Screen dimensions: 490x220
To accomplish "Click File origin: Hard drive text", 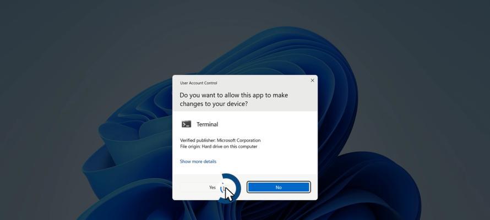I will 219,146.
